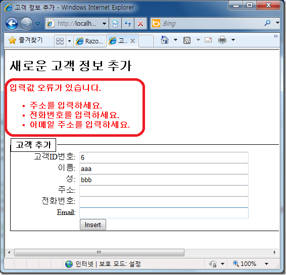Click the empty 전화번호 input field
Viewport: 286px width, 275px height.
pos(164,202)
